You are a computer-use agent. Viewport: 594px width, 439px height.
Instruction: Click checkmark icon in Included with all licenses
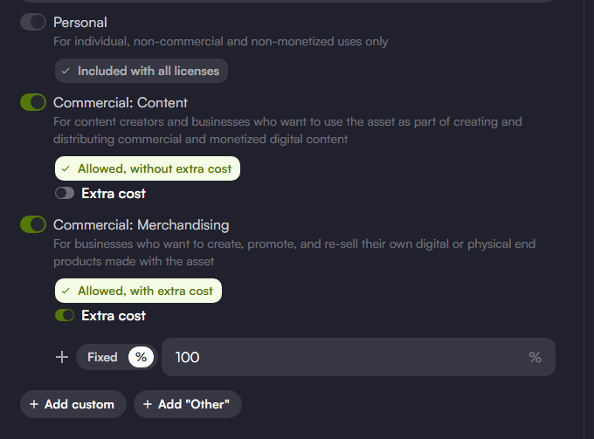(x=66, y=71)
